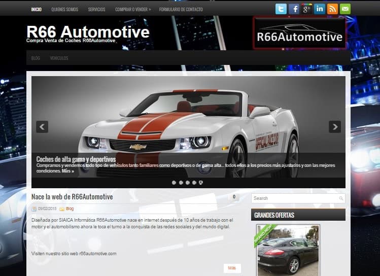Select the second slider pagination dot

point(181,183)
